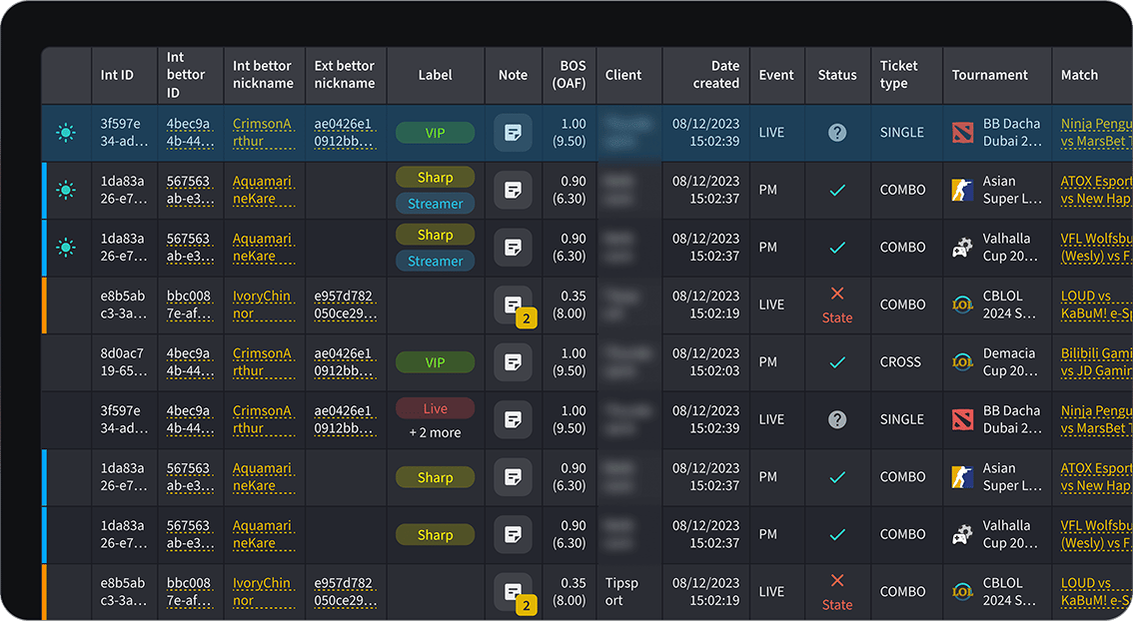Click the yellow Sharp label badge
Screen dimensions: 1133x621
click(x=435, y=177)
